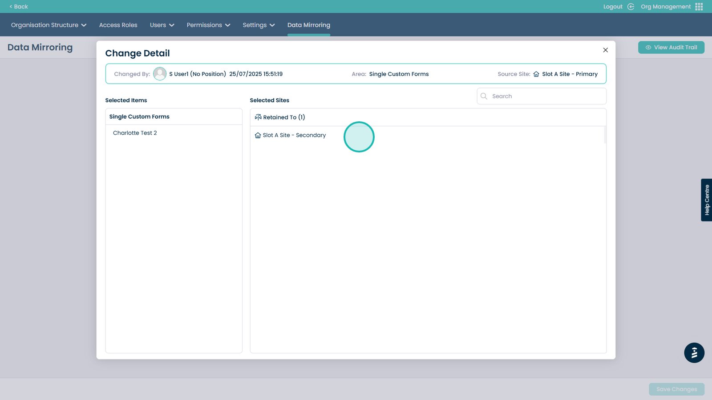Screen dimensions: 712x400
Task: Go to the Access Roles menu item
Action: [118, 25]
